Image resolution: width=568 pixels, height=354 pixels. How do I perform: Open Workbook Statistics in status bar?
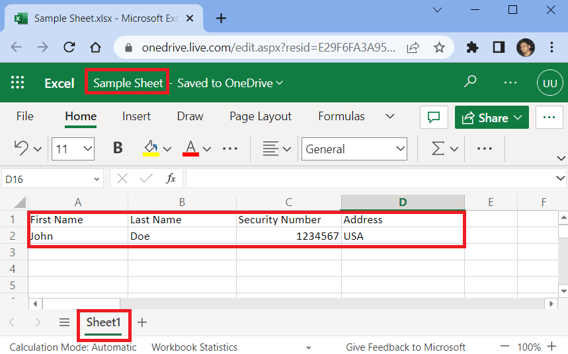(194, 347)
